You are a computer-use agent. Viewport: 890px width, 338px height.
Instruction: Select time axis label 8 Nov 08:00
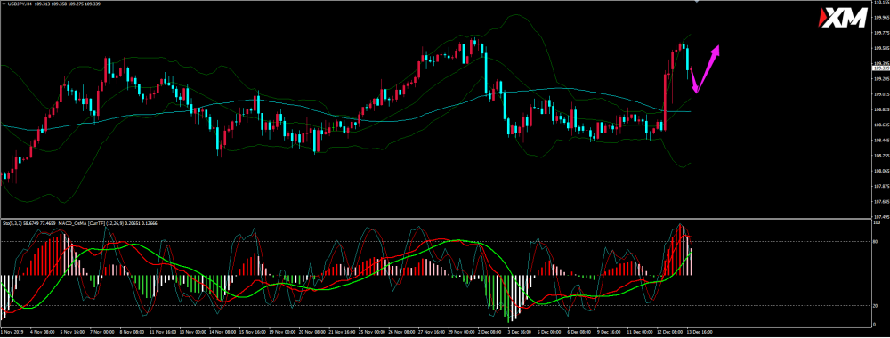[133, 332]
